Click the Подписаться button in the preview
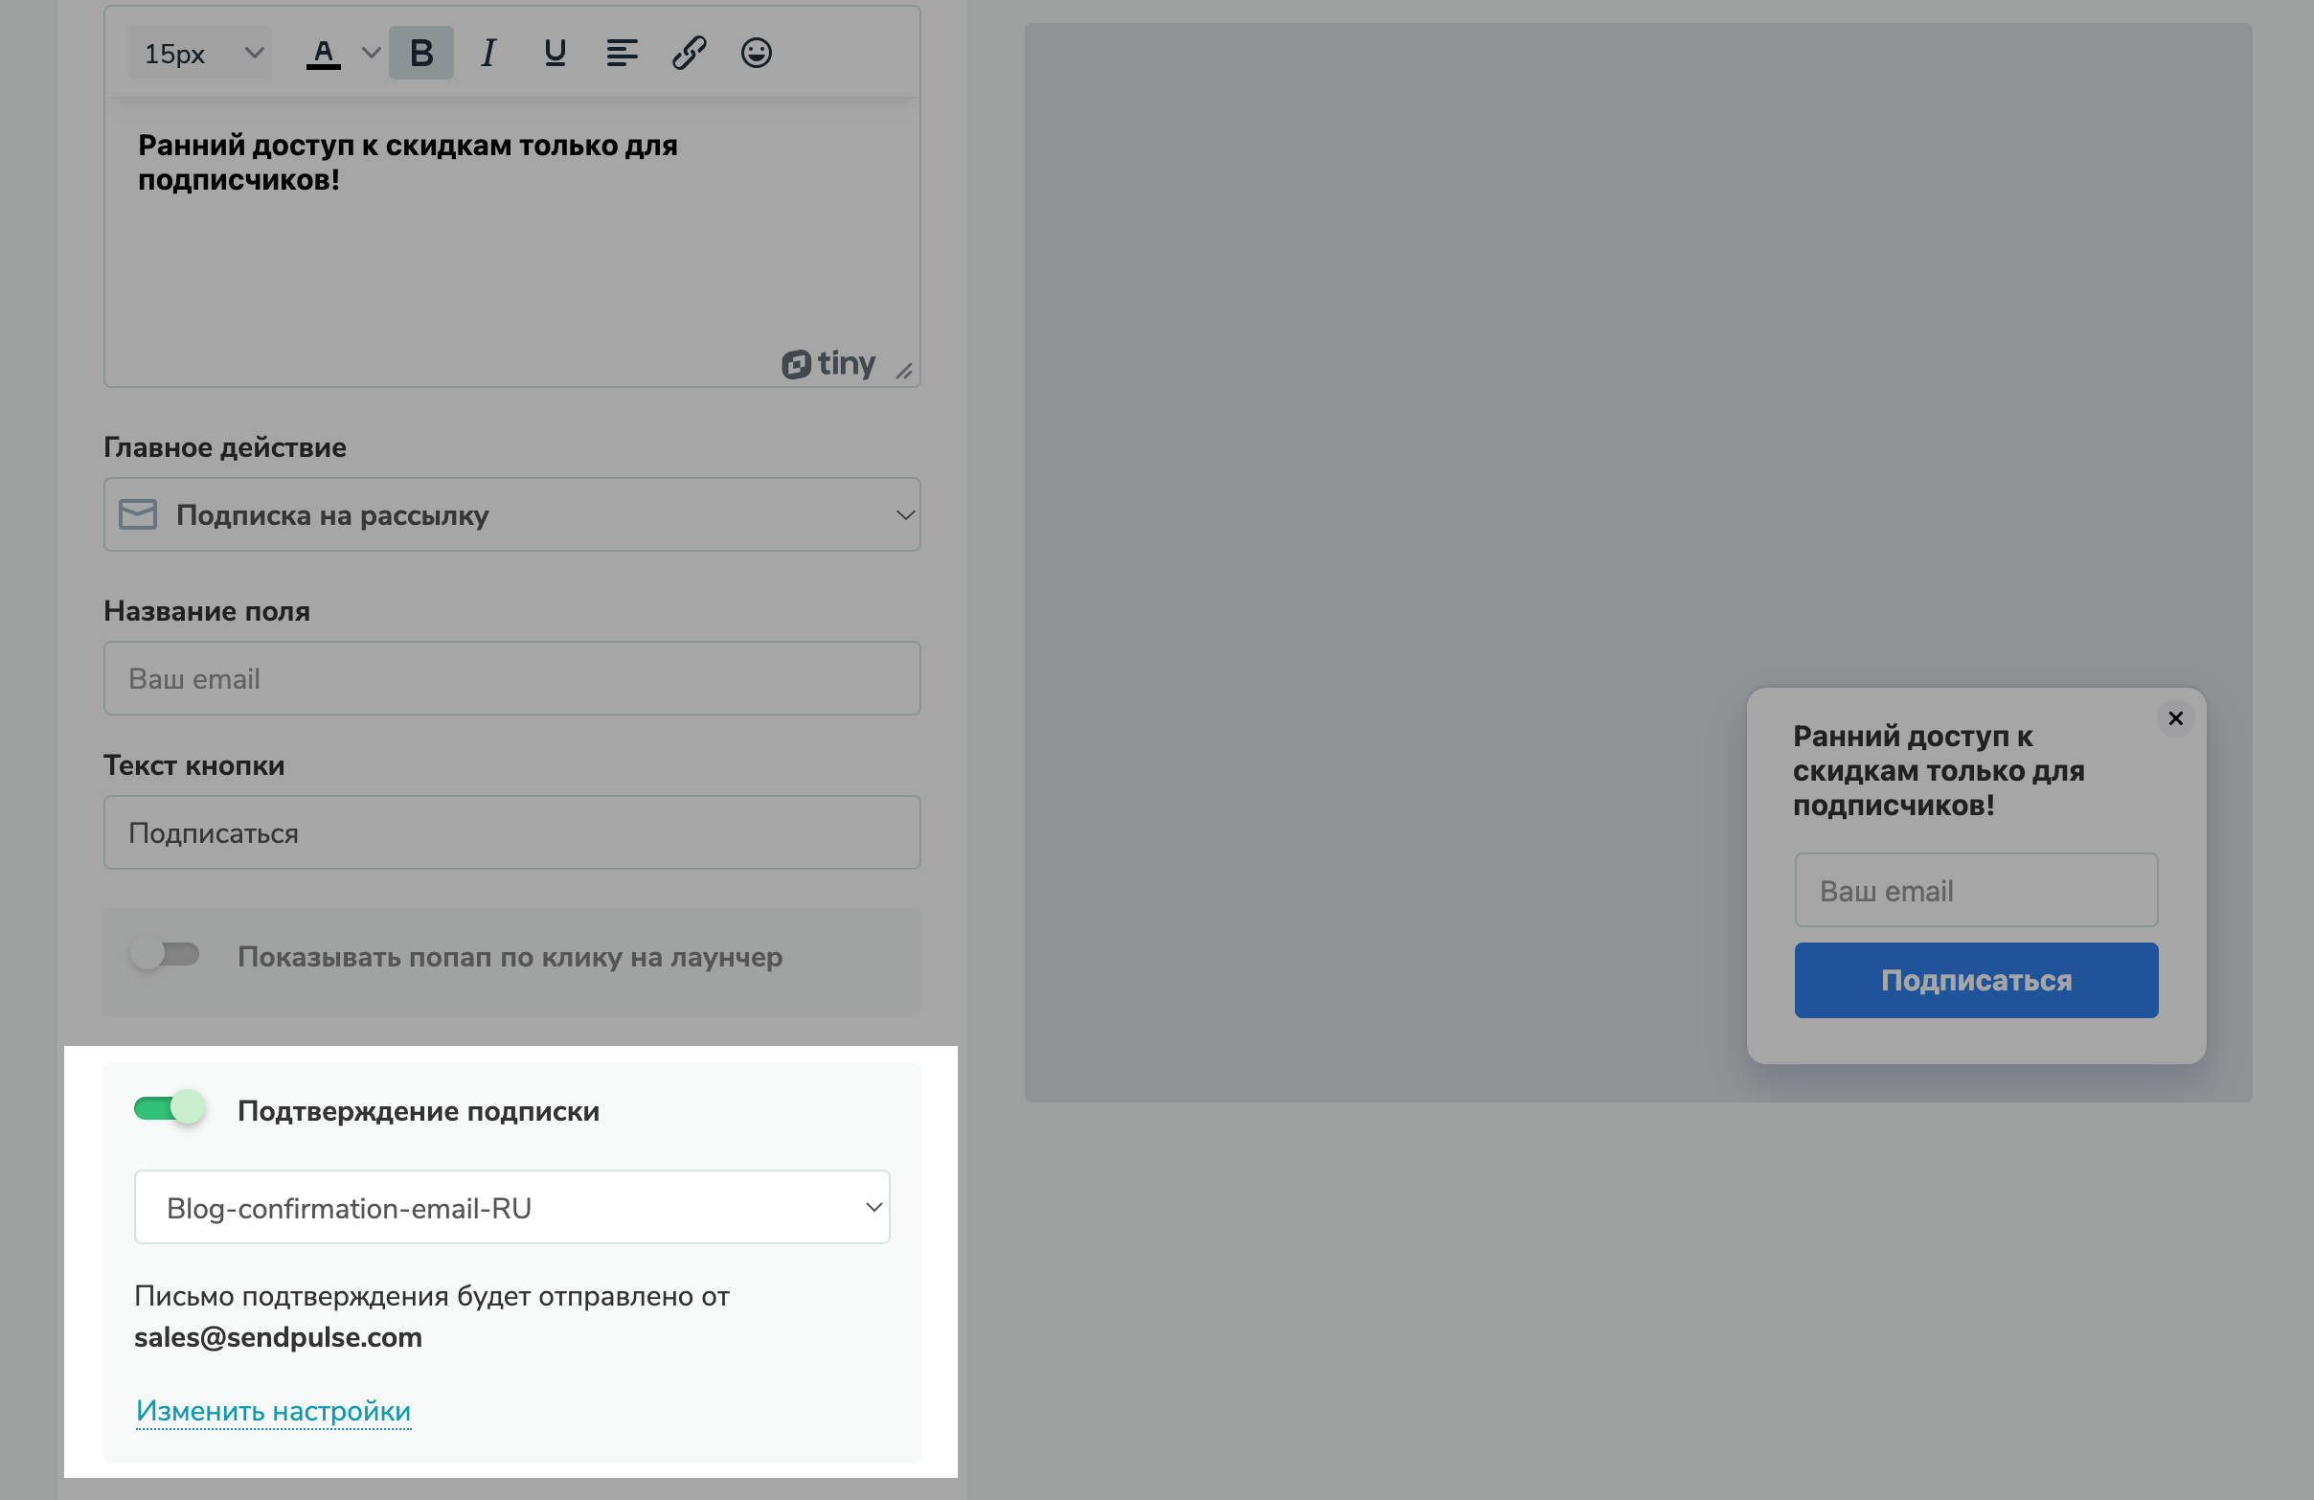Image resolution: width=2314 pixels, height=1500 pixels. pos(1975,980)
